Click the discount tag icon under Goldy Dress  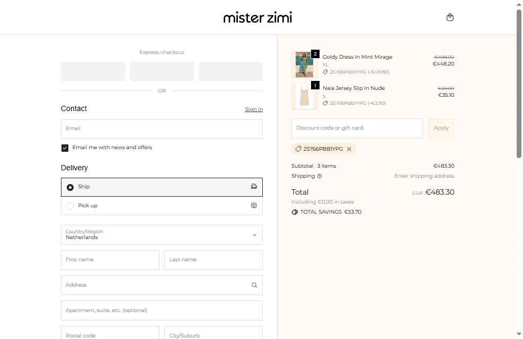pos(325,72)
